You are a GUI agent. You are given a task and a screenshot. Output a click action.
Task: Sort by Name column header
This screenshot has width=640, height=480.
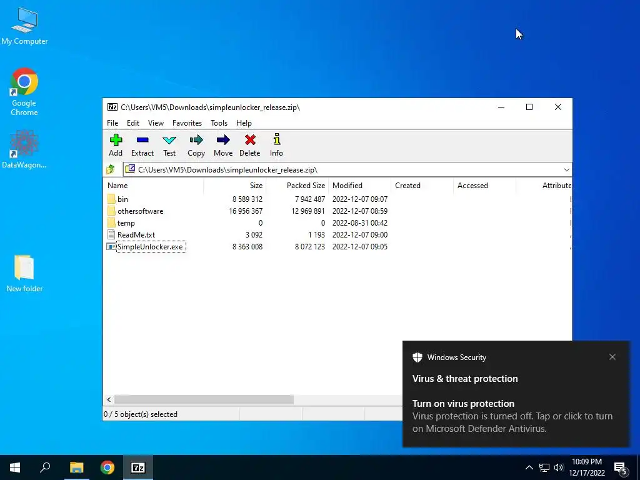(154, 185)
